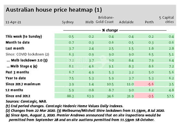The width and height of the screenshot is (180, 126).
Task: Click the Sydney column header
Action: [68, 22]
